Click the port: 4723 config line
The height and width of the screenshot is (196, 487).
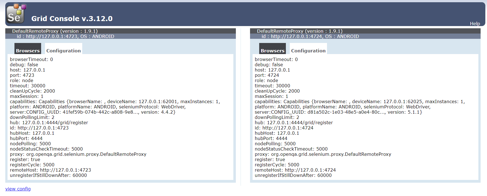pos(22,75)
